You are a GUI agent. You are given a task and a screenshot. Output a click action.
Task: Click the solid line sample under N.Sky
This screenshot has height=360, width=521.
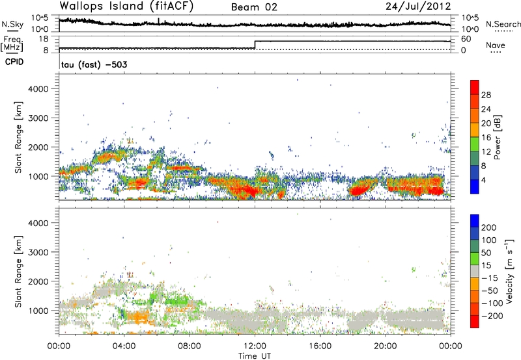point(12,31)
